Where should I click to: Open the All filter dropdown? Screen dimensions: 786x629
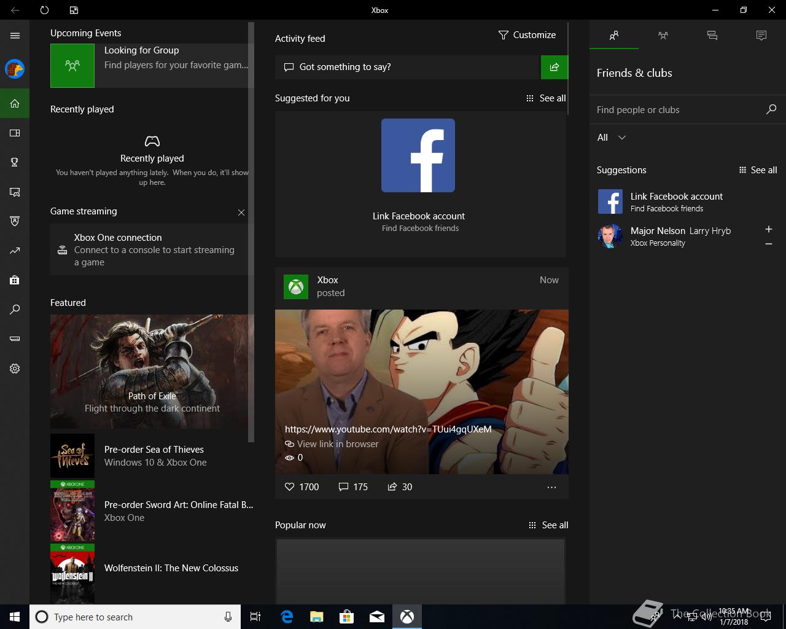(612, 138)
